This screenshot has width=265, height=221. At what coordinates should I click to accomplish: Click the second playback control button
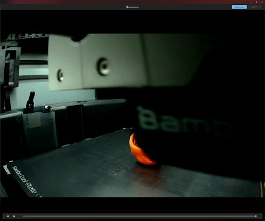14,216
